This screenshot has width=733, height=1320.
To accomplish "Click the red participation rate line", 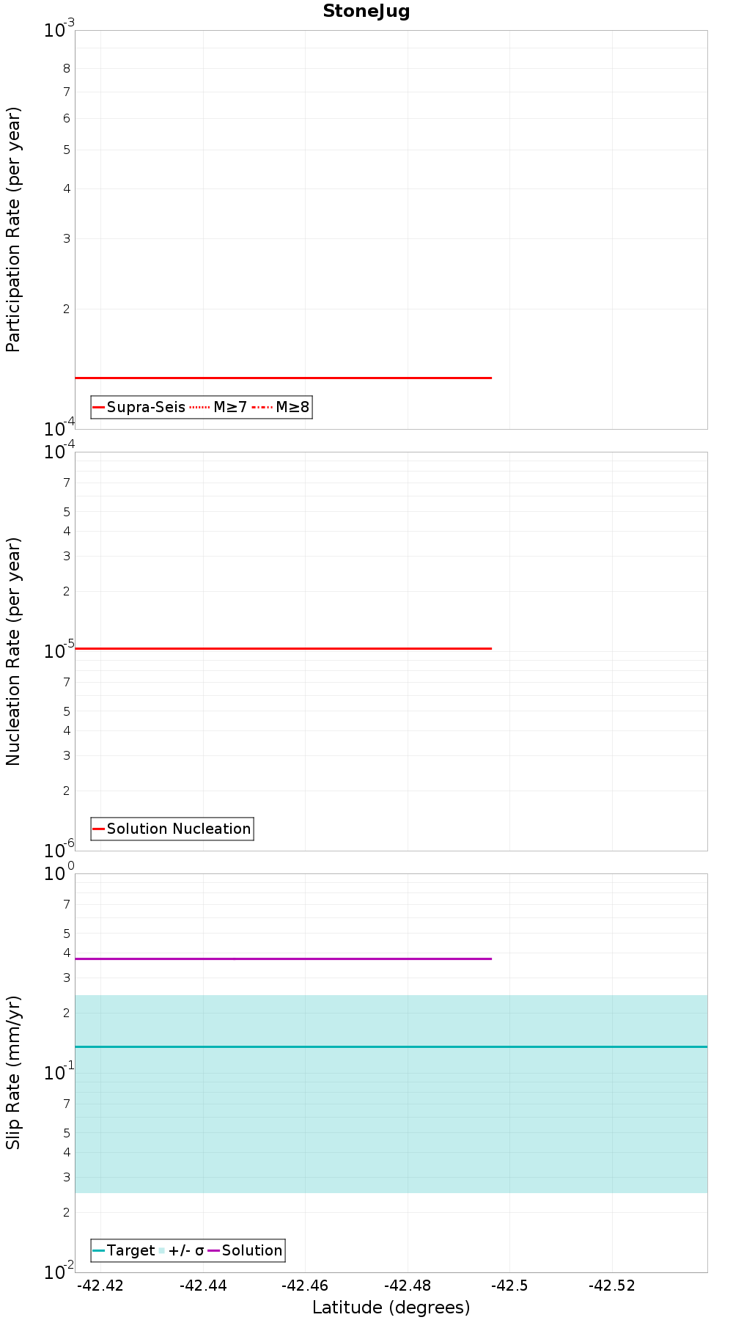I will [283, 378].
